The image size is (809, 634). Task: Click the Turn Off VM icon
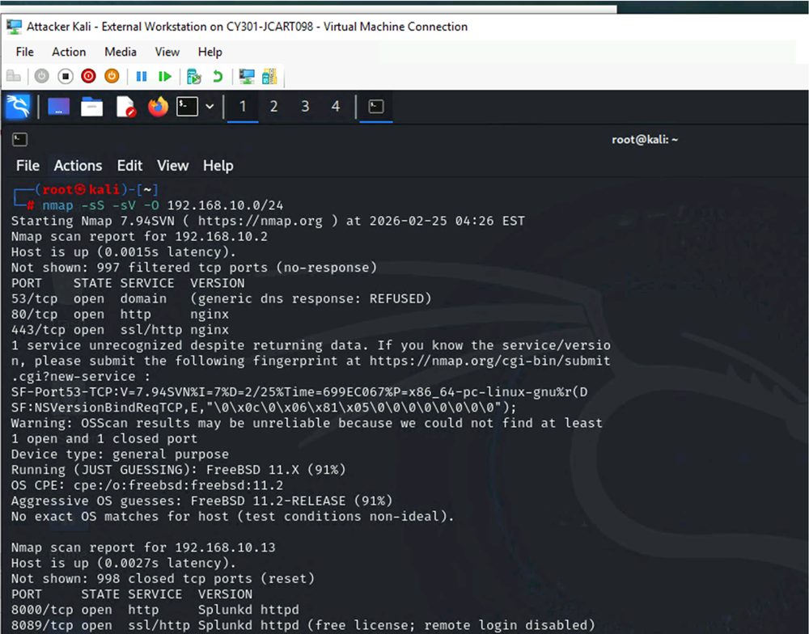66,76
